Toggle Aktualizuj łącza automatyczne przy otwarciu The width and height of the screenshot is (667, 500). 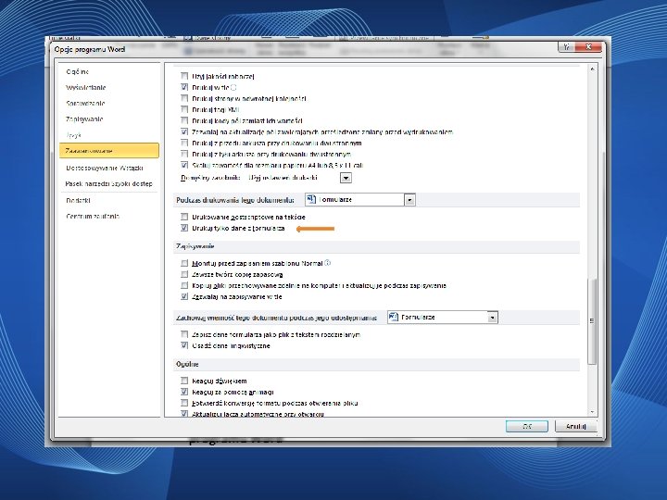click(184, 413)
